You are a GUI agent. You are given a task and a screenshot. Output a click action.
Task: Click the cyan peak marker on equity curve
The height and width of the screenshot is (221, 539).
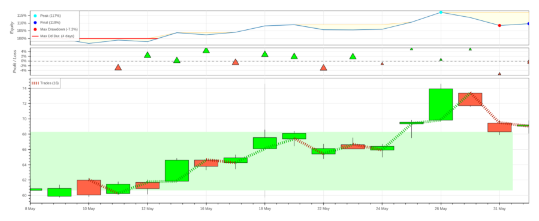click(x=441, y=13)
